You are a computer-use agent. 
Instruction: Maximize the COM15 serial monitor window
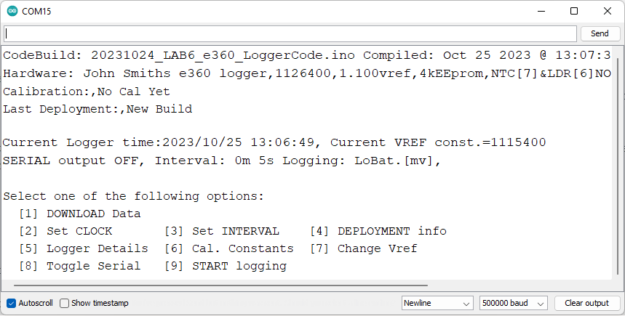574,11
